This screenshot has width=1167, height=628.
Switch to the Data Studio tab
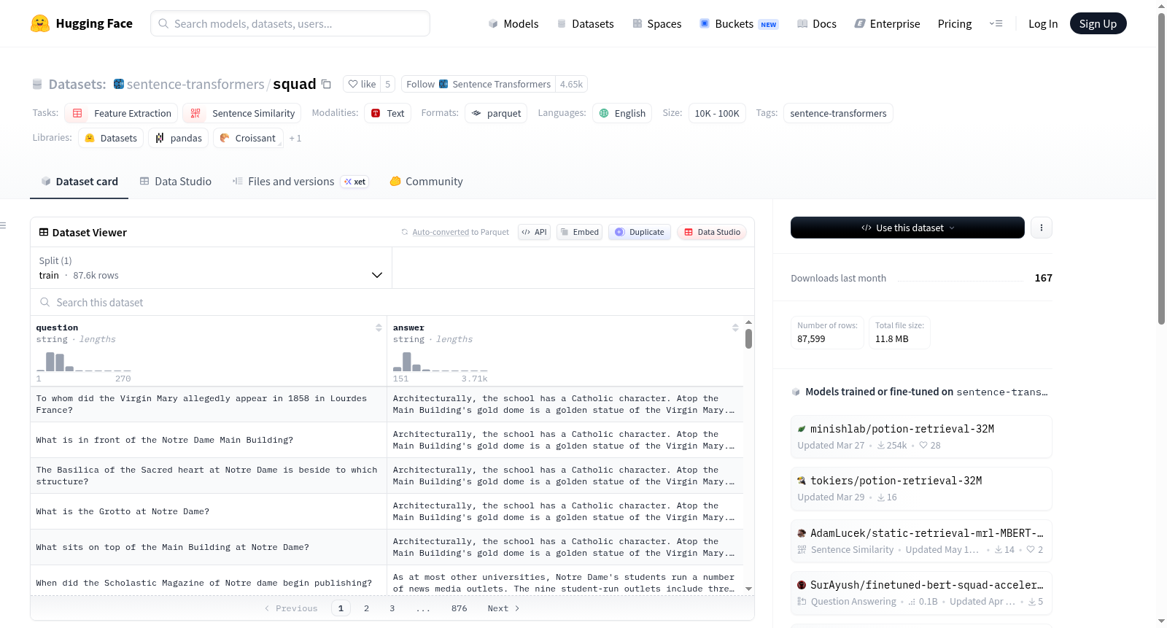pos(176,182)
